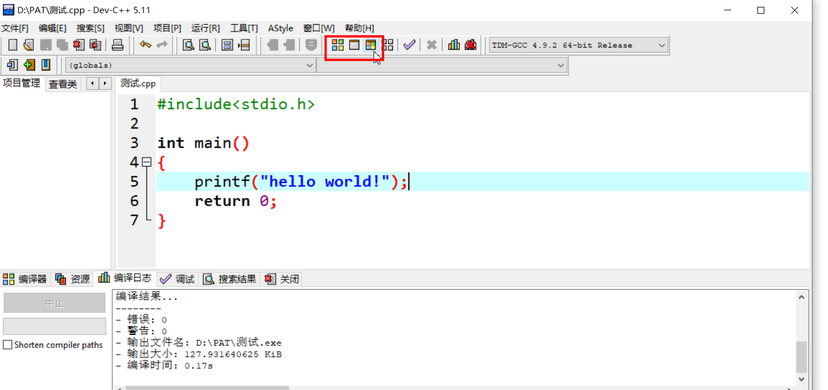Open the 视图[V] menu

129,28
